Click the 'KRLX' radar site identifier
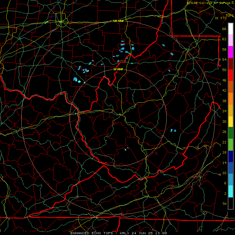Viewport: 235px width, 235px height. coord(125,233)
